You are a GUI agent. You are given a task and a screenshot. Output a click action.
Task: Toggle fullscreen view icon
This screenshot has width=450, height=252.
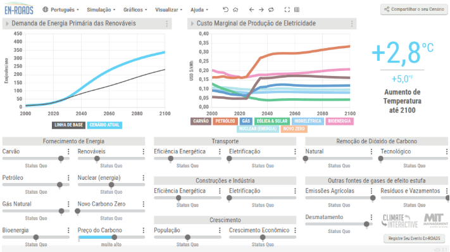pos(287,9)
